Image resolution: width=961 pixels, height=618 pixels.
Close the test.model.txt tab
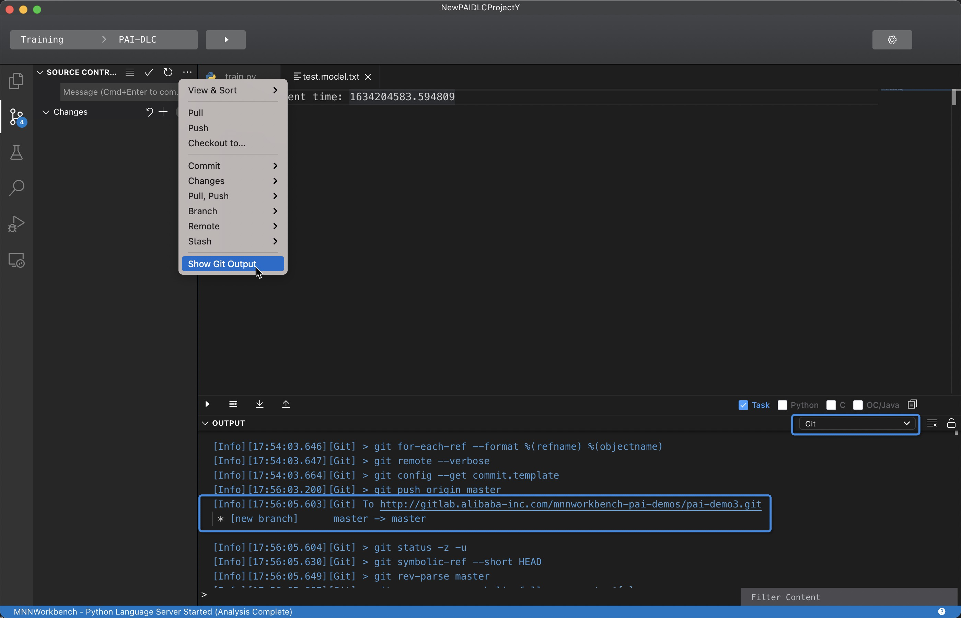coord(368,77)
